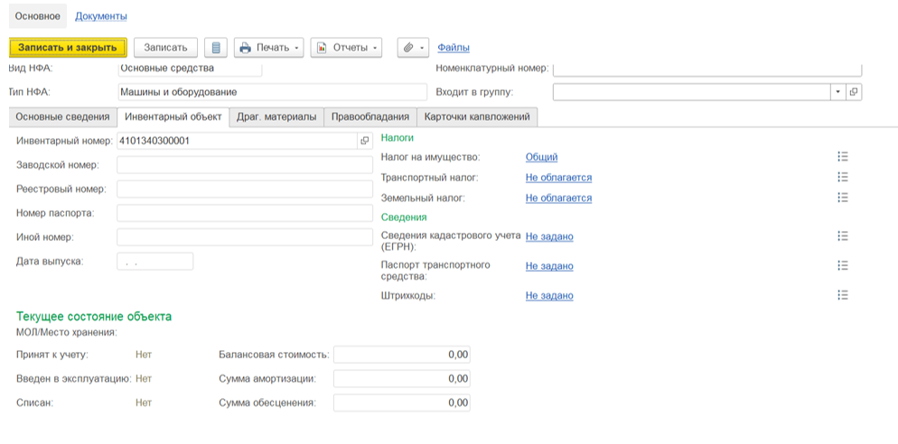Focus the Дата выпуска date field
The height and width of the screenshot is (444, 898).
click(x=155, y=262)
